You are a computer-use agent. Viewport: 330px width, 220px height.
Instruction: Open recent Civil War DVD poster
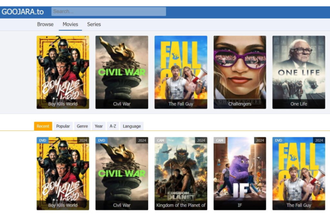click(121, 174)
